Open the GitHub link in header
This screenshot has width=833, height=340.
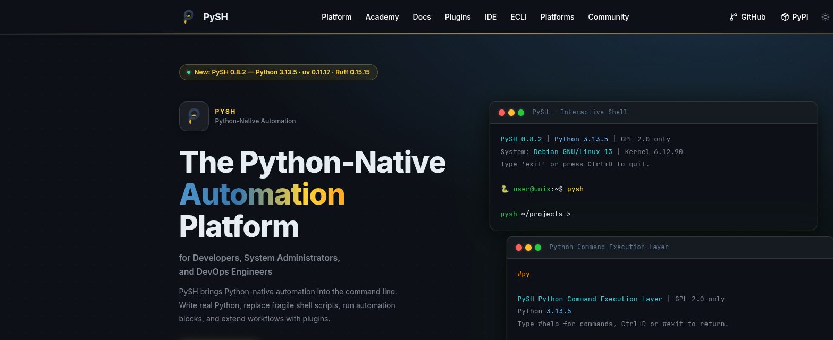click(747, 17)
